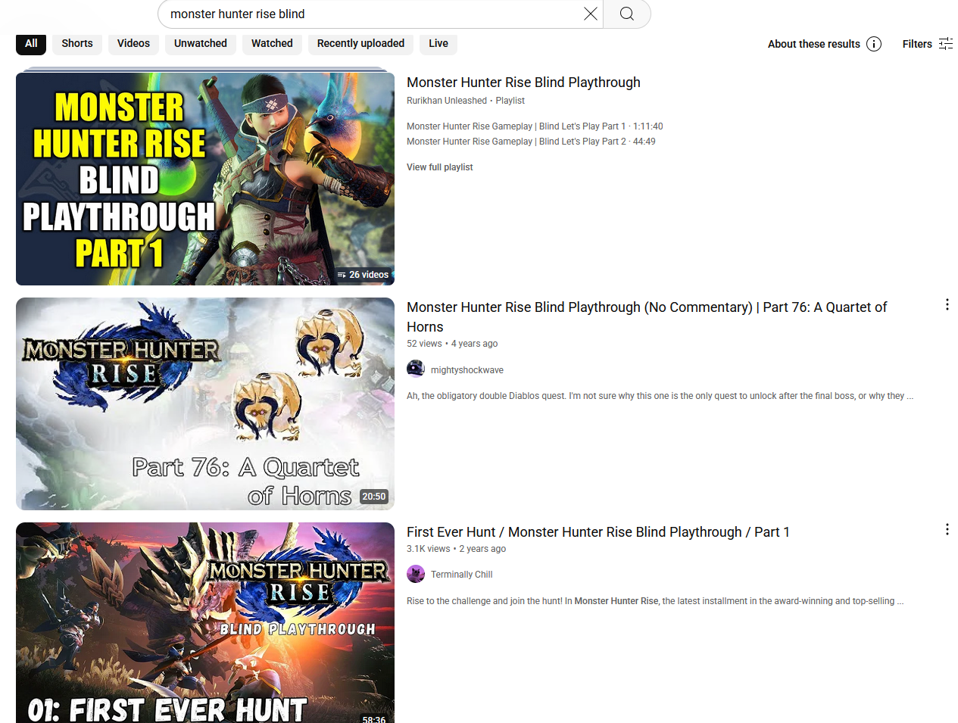Open the Quartet of Horns video thumbnail
The image size is (958, 723).
click(205, 404)
